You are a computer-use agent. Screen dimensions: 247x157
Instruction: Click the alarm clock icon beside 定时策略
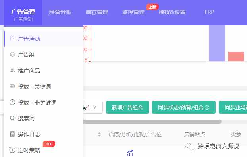pos(12,150)
